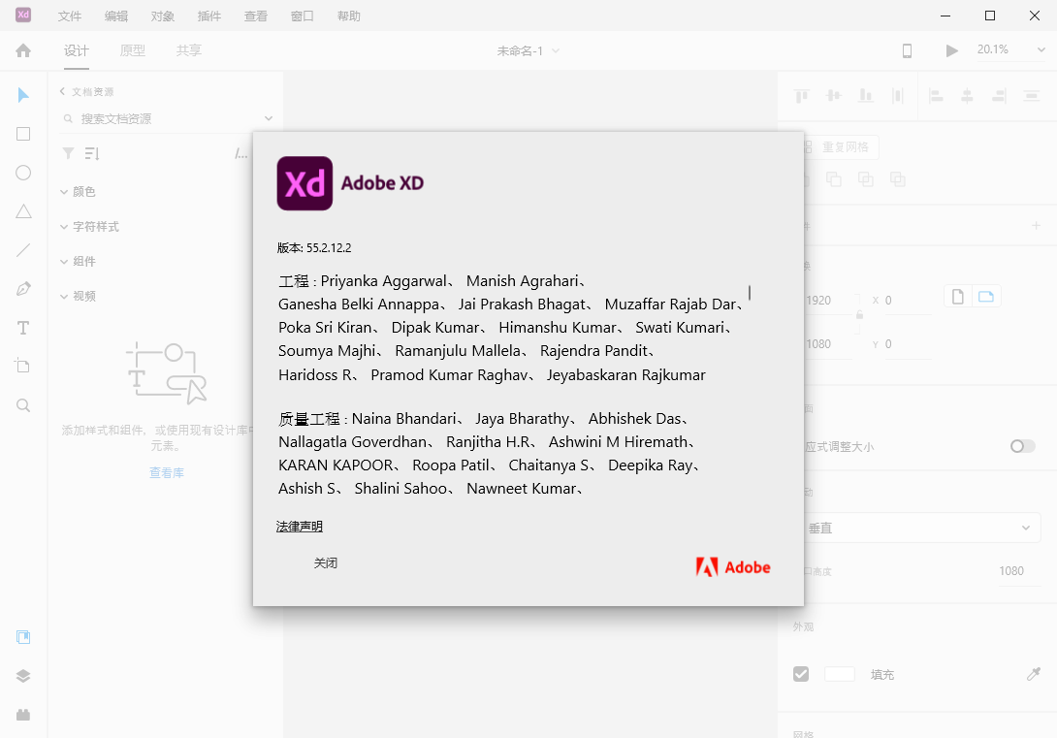Open the 查看 menu
The image size is (1057, 738).
[255, 16]
